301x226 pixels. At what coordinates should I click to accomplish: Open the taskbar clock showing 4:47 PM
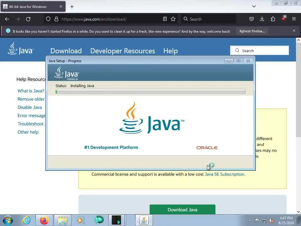click(x=286, y=220)
